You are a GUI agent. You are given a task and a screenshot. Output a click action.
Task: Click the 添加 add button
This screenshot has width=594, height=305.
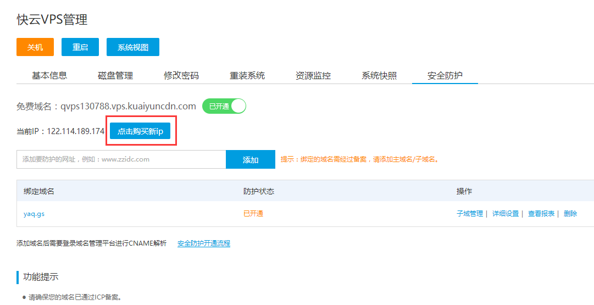point(251,159)
